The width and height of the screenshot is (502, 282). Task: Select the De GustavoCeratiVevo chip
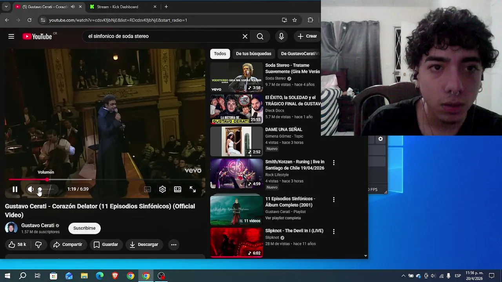[299, 54]
